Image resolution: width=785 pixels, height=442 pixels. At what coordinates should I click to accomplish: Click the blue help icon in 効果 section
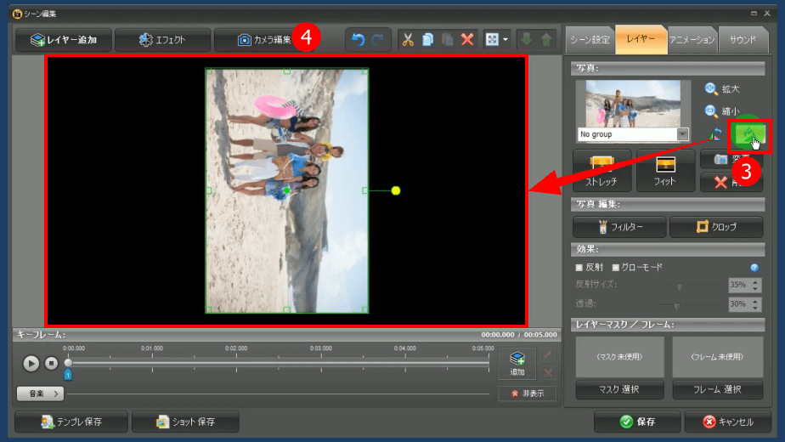[x=754, y=267]
